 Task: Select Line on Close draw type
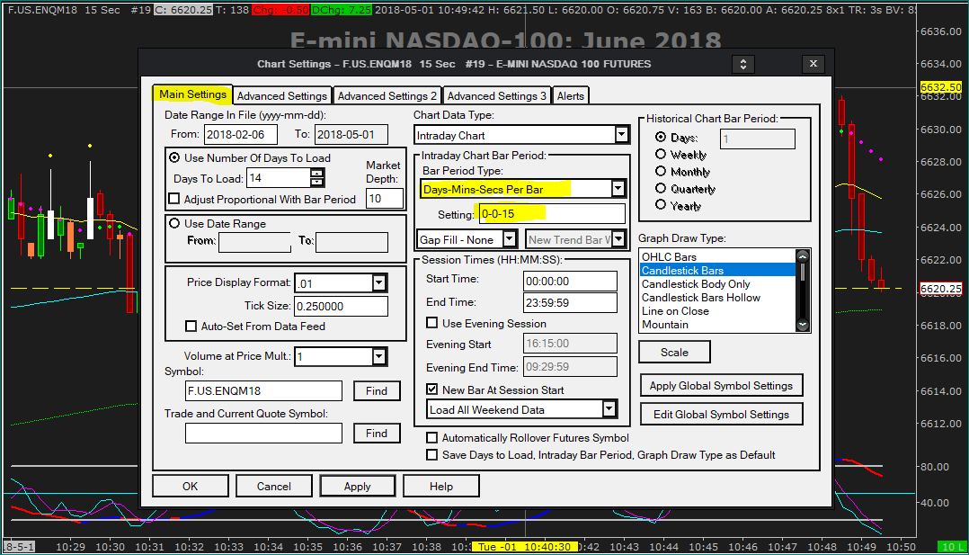(x=718, y=311)
